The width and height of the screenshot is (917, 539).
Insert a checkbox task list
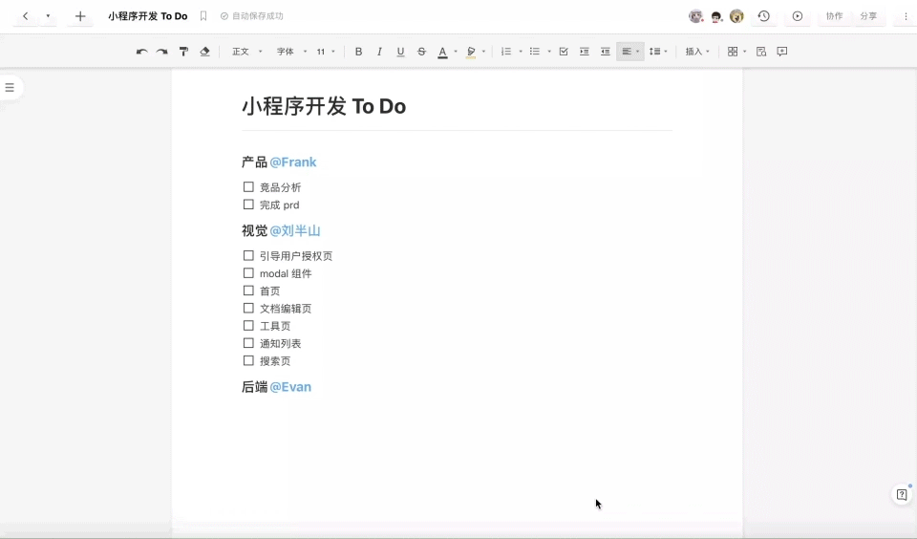click(x=564, y=52)
